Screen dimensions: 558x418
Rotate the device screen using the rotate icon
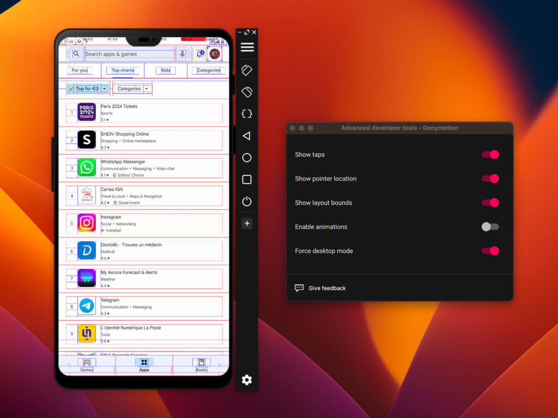pyautogui.click(x=246, y=70)
